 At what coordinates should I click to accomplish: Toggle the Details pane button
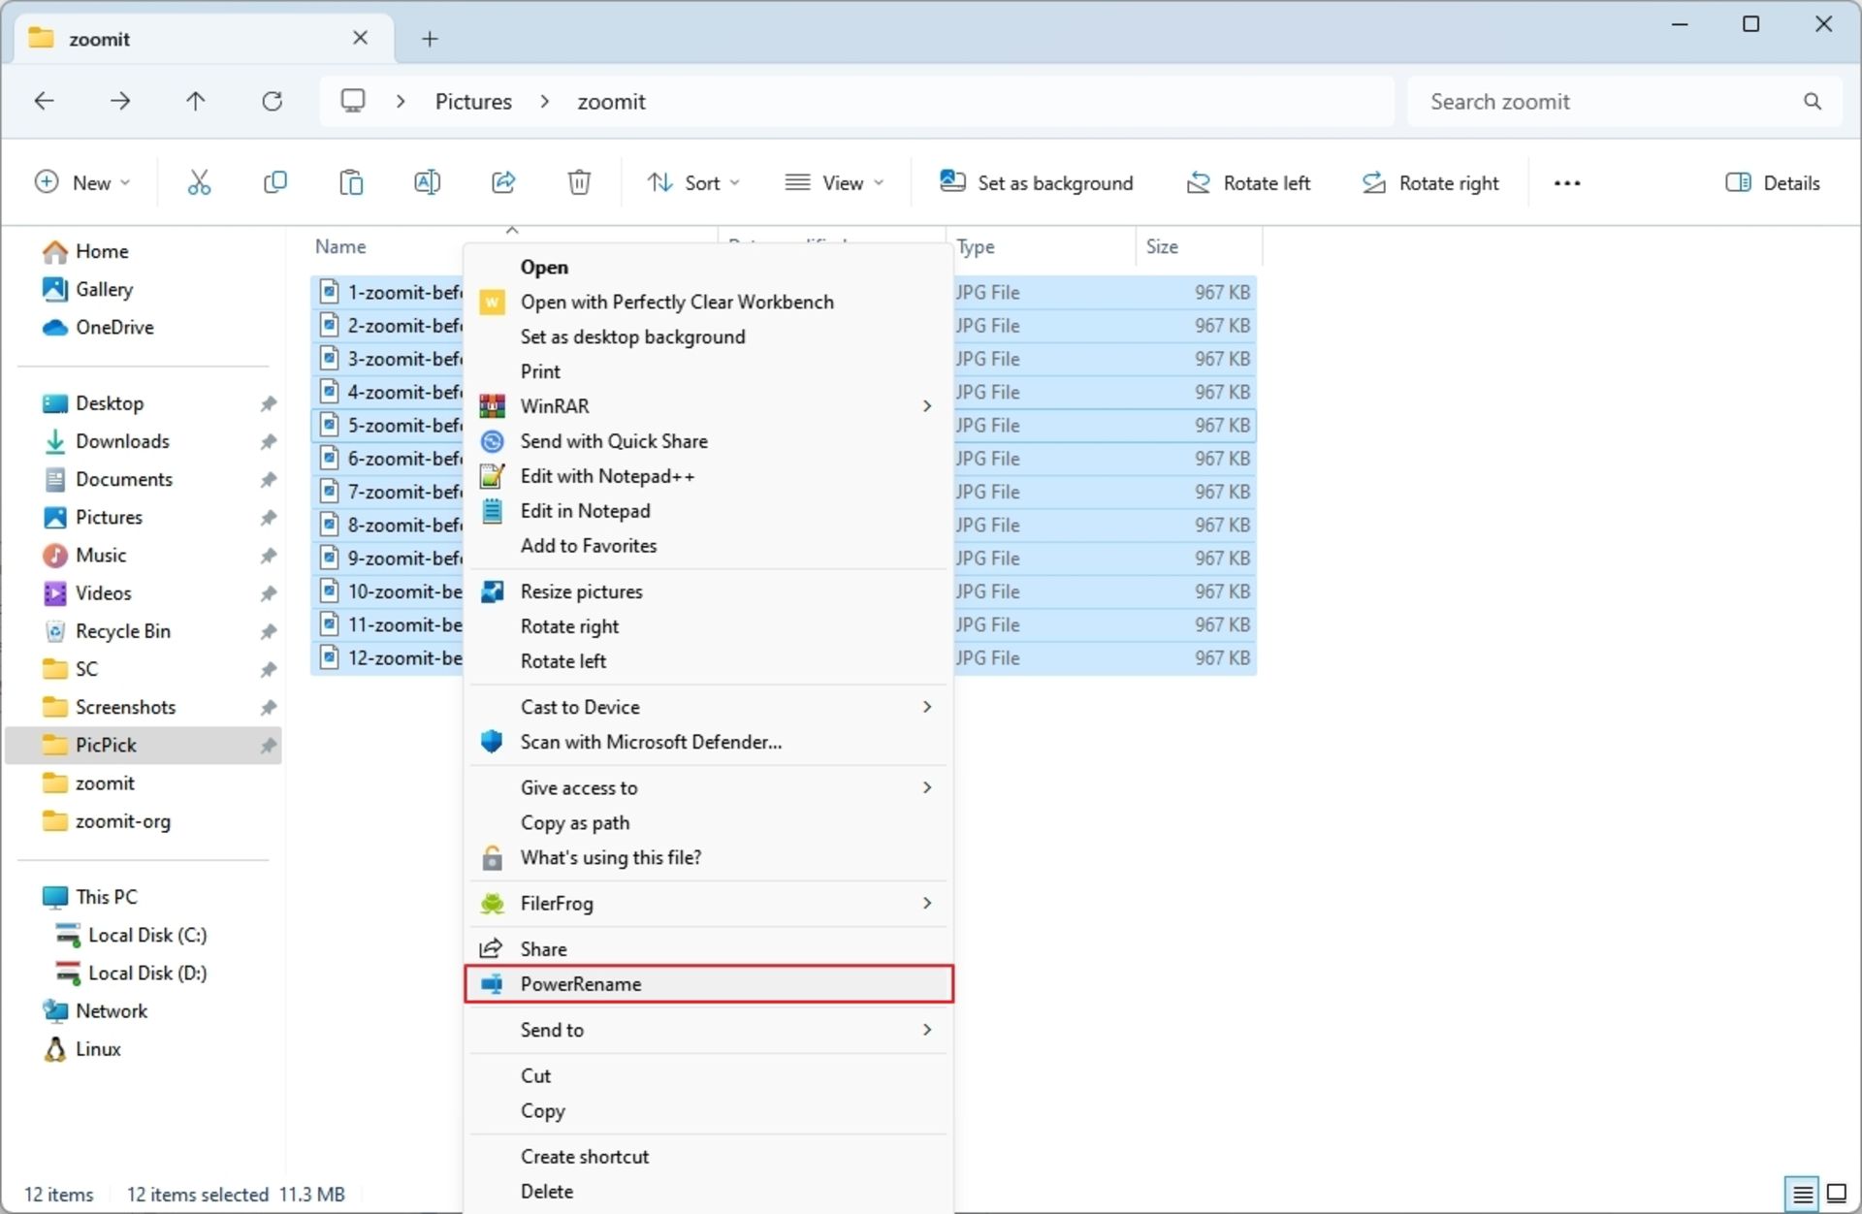(1773, 182)
